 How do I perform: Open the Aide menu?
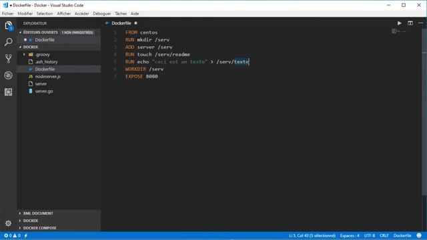tap(135, 13)
